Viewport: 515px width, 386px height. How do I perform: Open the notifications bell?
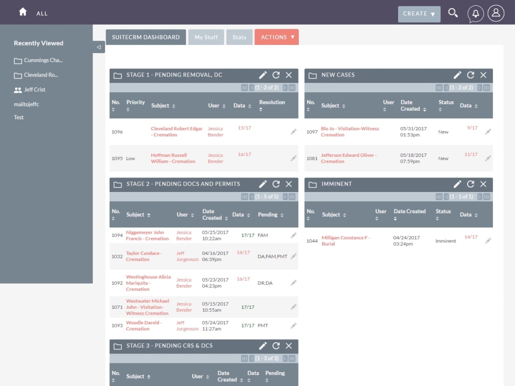475,14
